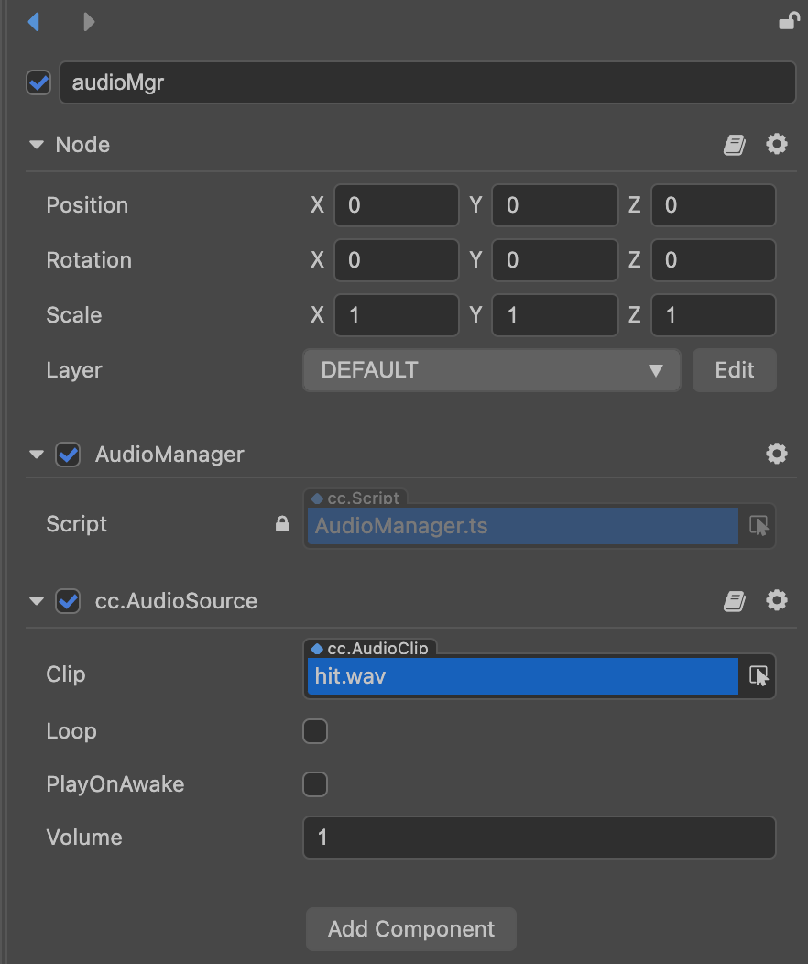Collapse the Node section
Screen dimensions: 808x964
tap(37, 145)
